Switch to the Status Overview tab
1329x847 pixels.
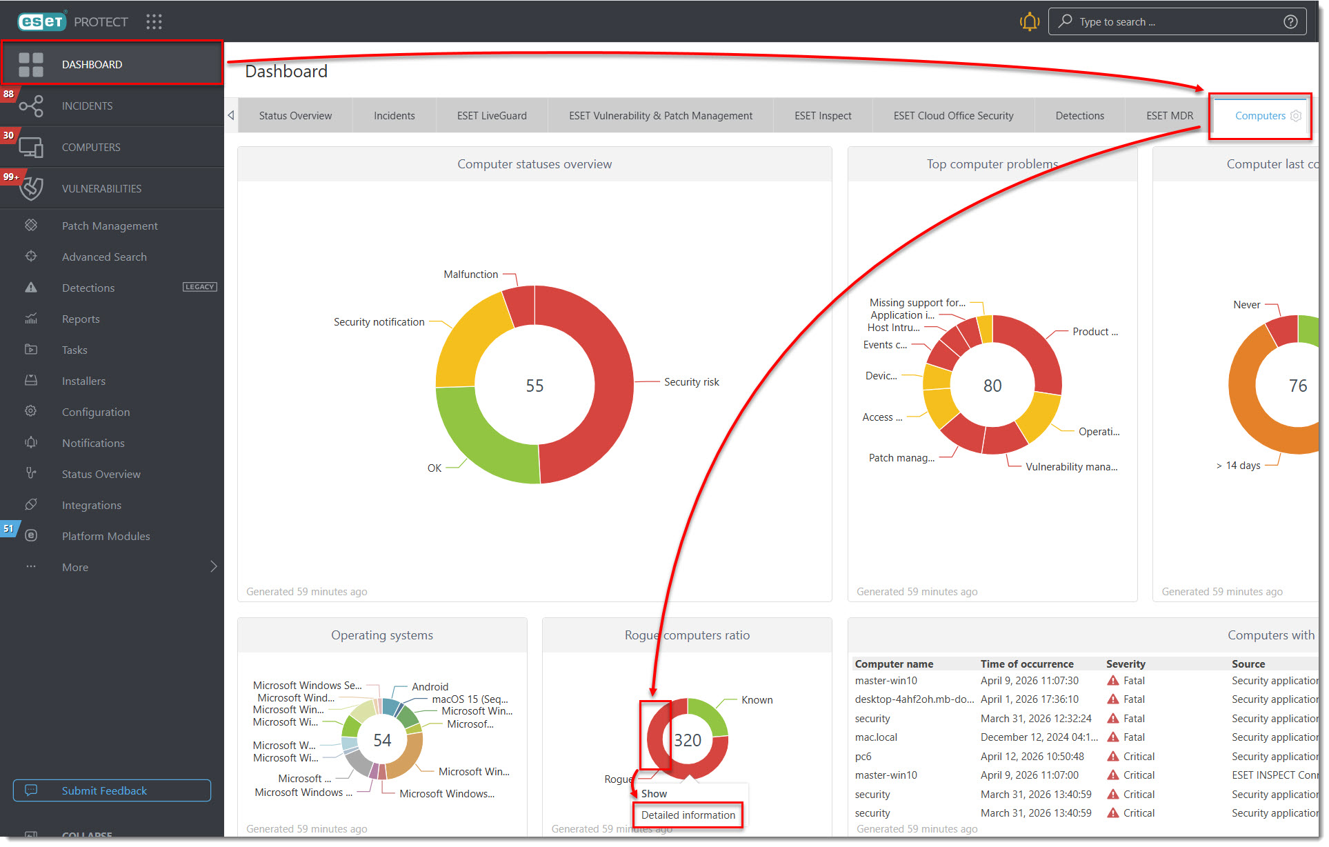click(295, 116)
